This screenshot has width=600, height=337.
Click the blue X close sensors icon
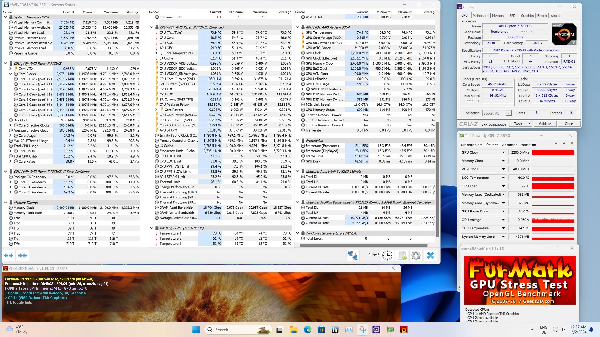click(430, 255)
